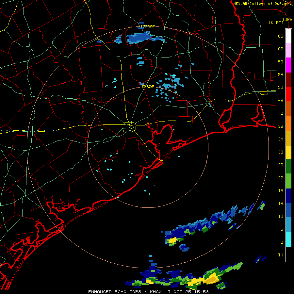The width and height of the screenshot is (294, 294).
Task: Click the light pink 62 legend swatch
Action: (x=288, y=50)
